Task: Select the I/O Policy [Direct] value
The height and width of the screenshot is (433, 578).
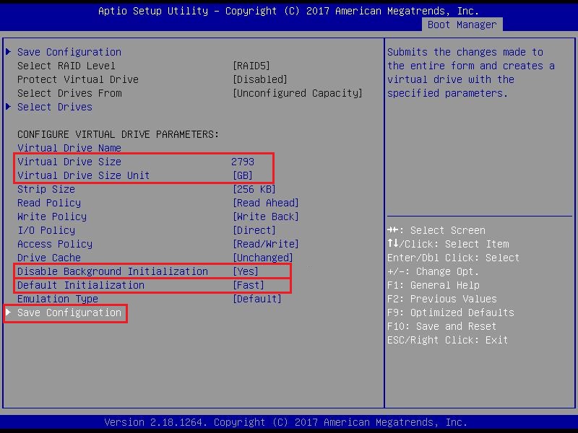Action: pyautogui.click(x=256, y=230)
